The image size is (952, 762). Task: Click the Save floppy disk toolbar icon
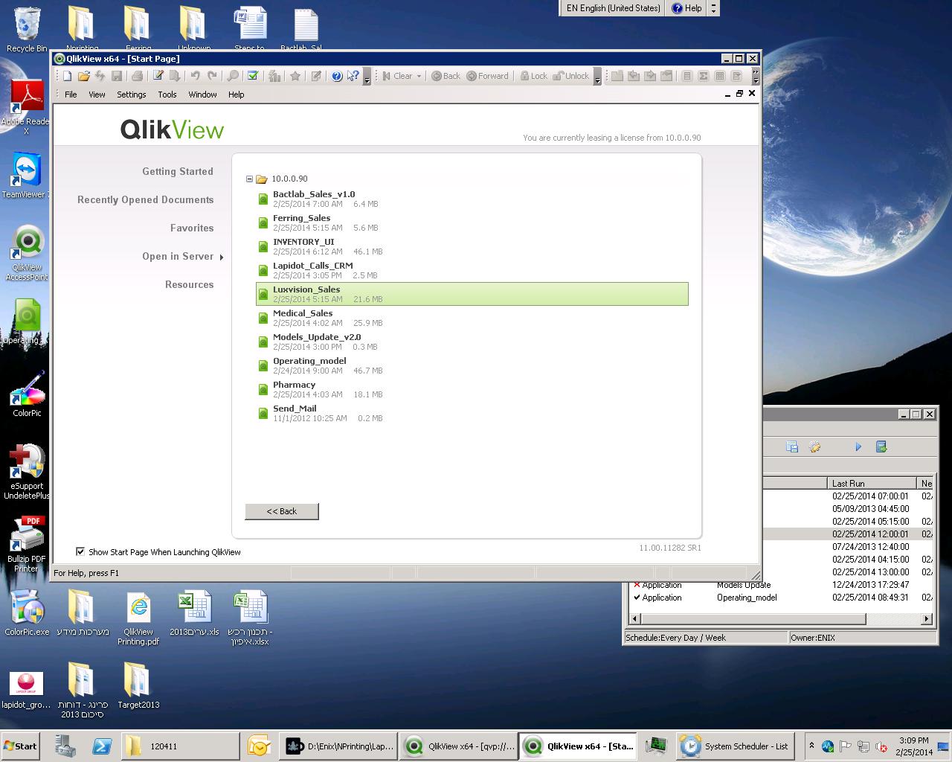117,76
